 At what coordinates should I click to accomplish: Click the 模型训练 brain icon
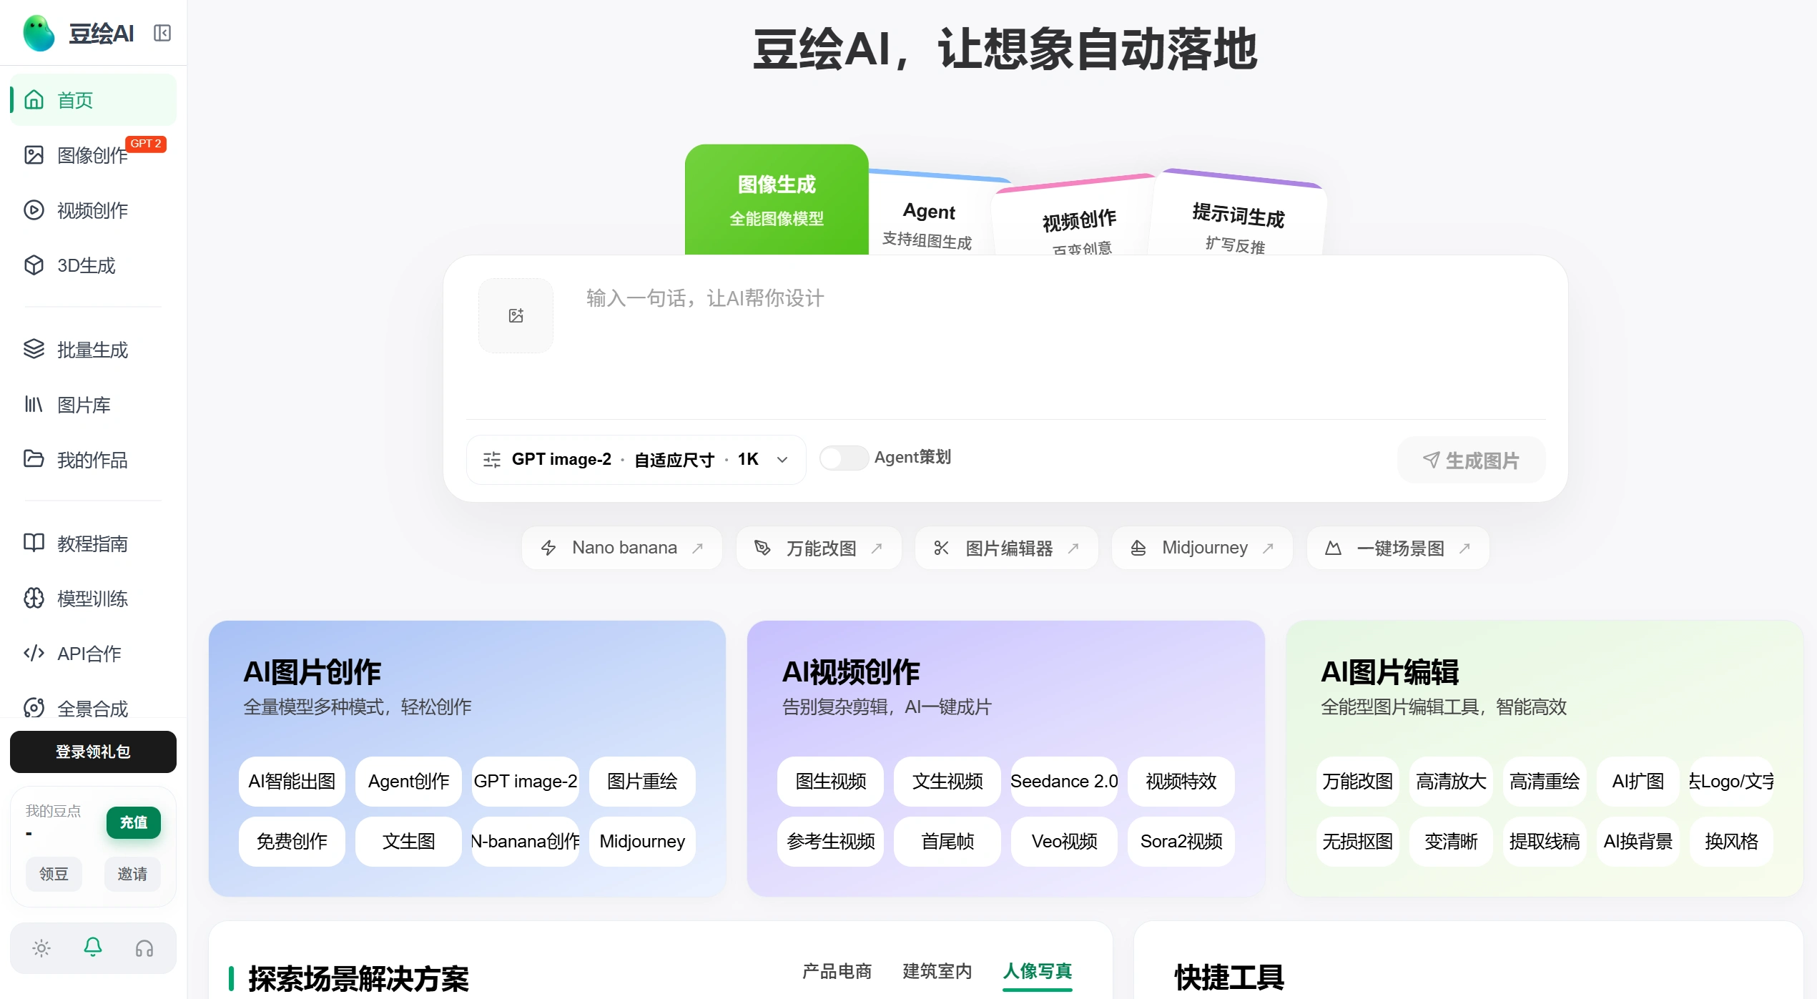[34, 598]
